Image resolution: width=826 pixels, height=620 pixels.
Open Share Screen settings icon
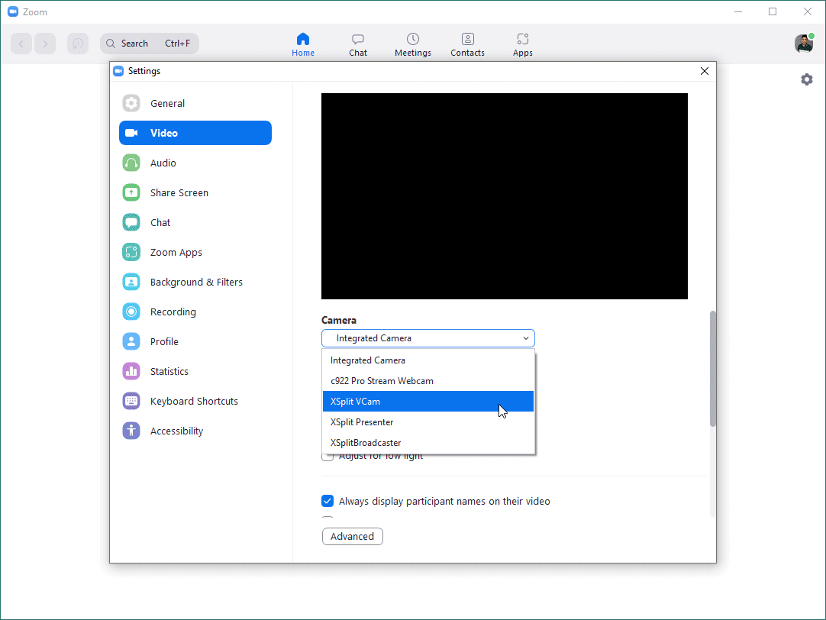click(131, 192)
